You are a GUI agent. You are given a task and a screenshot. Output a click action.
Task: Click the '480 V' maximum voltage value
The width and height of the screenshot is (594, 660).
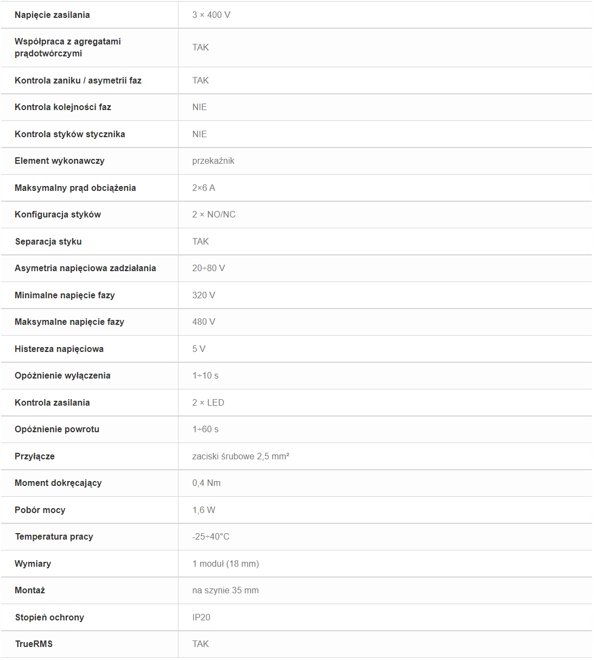203,322
